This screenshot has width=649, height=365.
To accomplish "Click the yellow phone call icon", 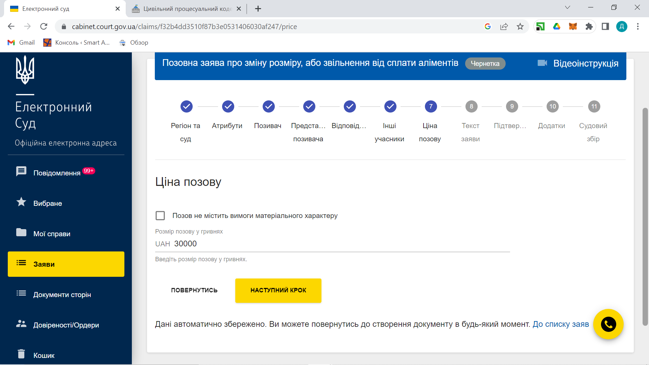I will coord(608,324).
